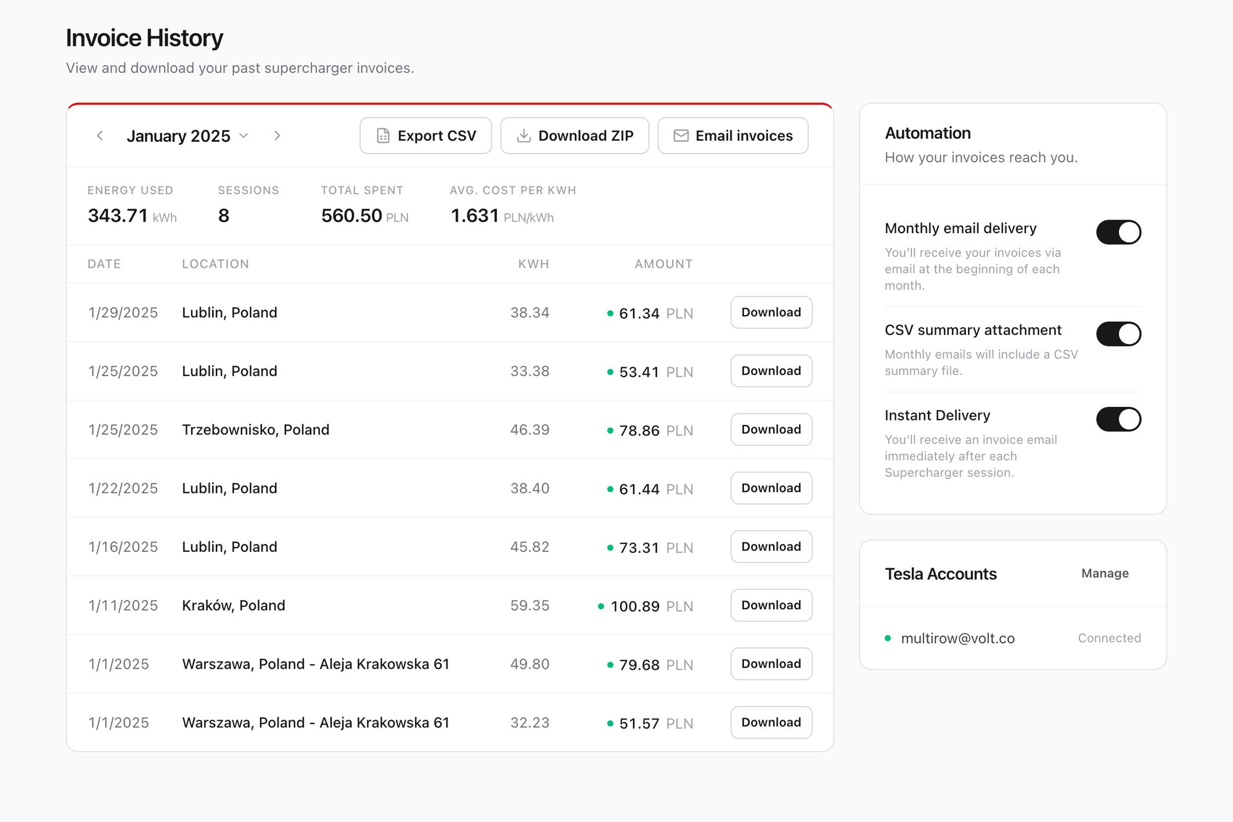Click the 560.50 PLN total spent value
The height and width of the screenshot is (822, 1233).
pos(364,216)
